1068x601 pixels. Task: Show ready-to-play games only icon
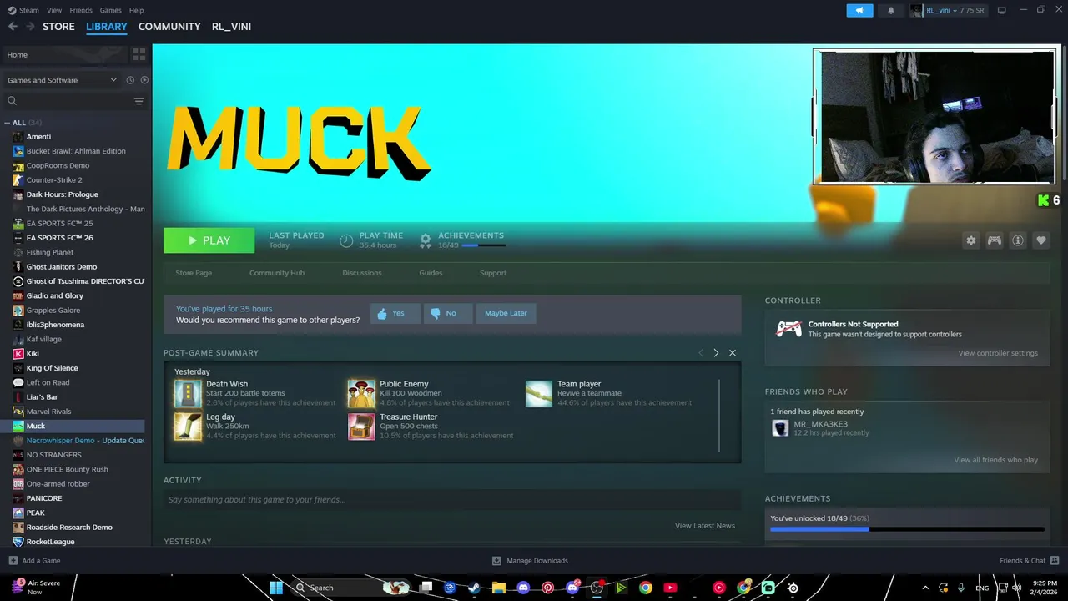pos(144,80)
